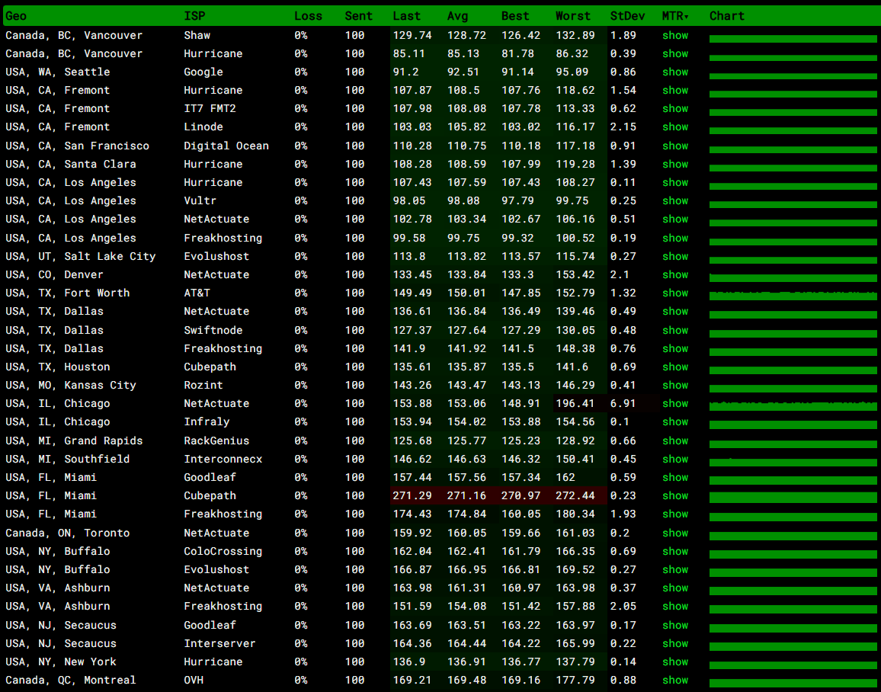The width and height of the screenshot is (881, 692).
Task: Select the 'Digital Ocean' ISP cell
Action: [x=226, y=146]
